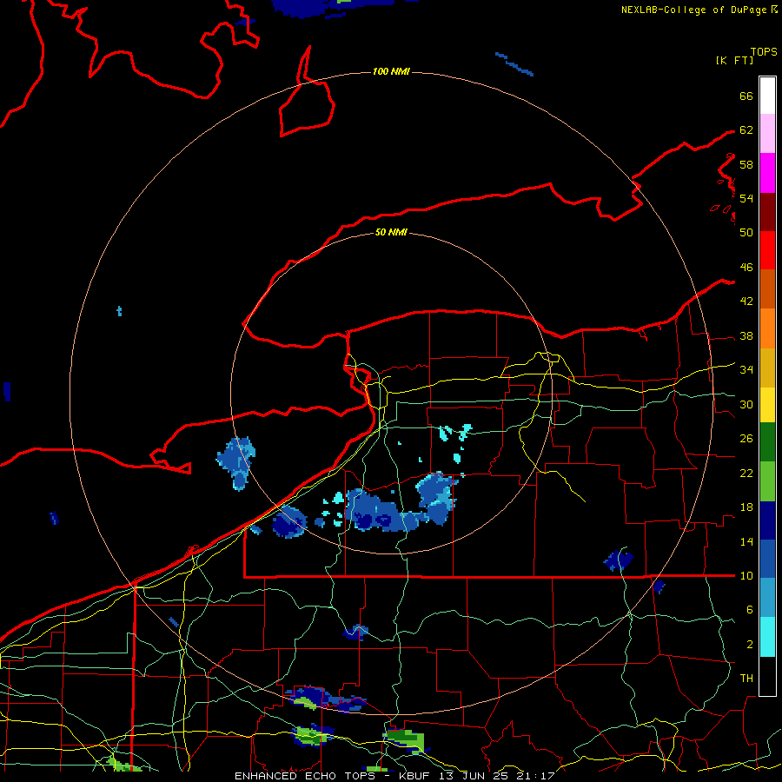The width and height of the screenshot is (782, 782).
Task: Click the 100 NMI range ring label
Action: (391, 72)
